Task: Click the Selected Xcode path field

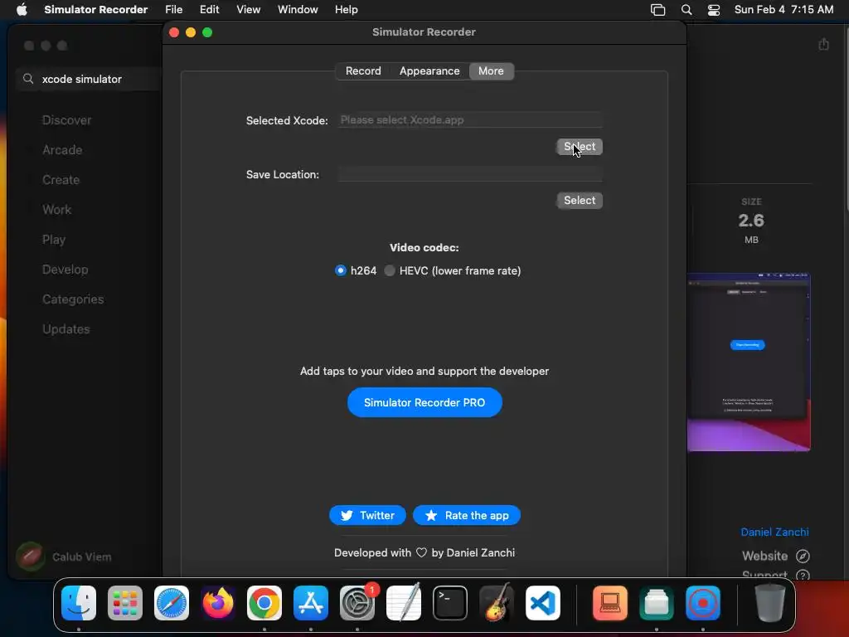Action: (x=470, y=119)
